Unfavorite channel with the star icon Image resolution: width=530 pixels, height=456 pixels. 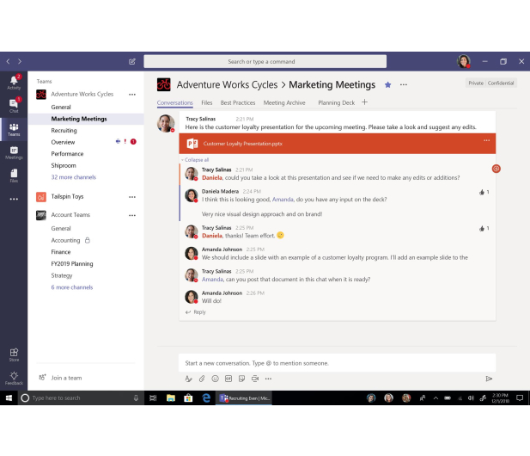[x=387, y=84]
